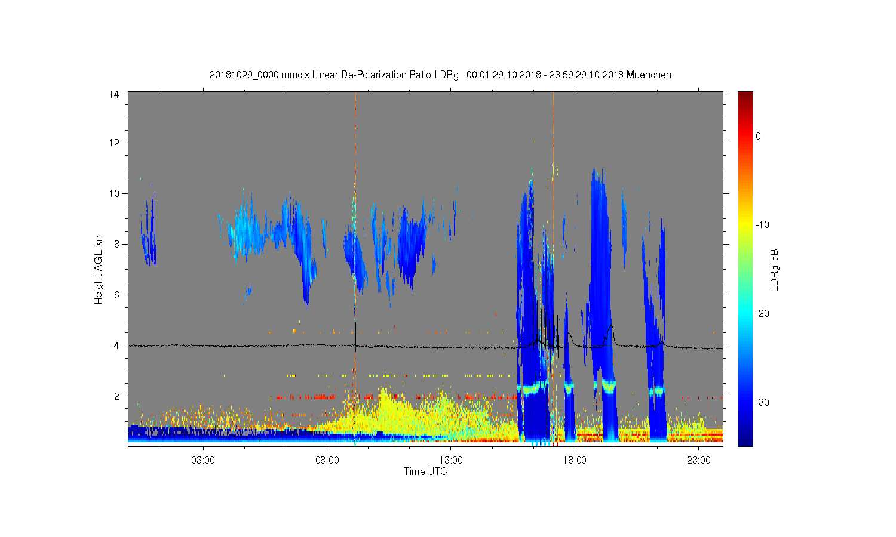896x537 pixels.
Task: Click the colorbar value 0
Action: point(758,136)
